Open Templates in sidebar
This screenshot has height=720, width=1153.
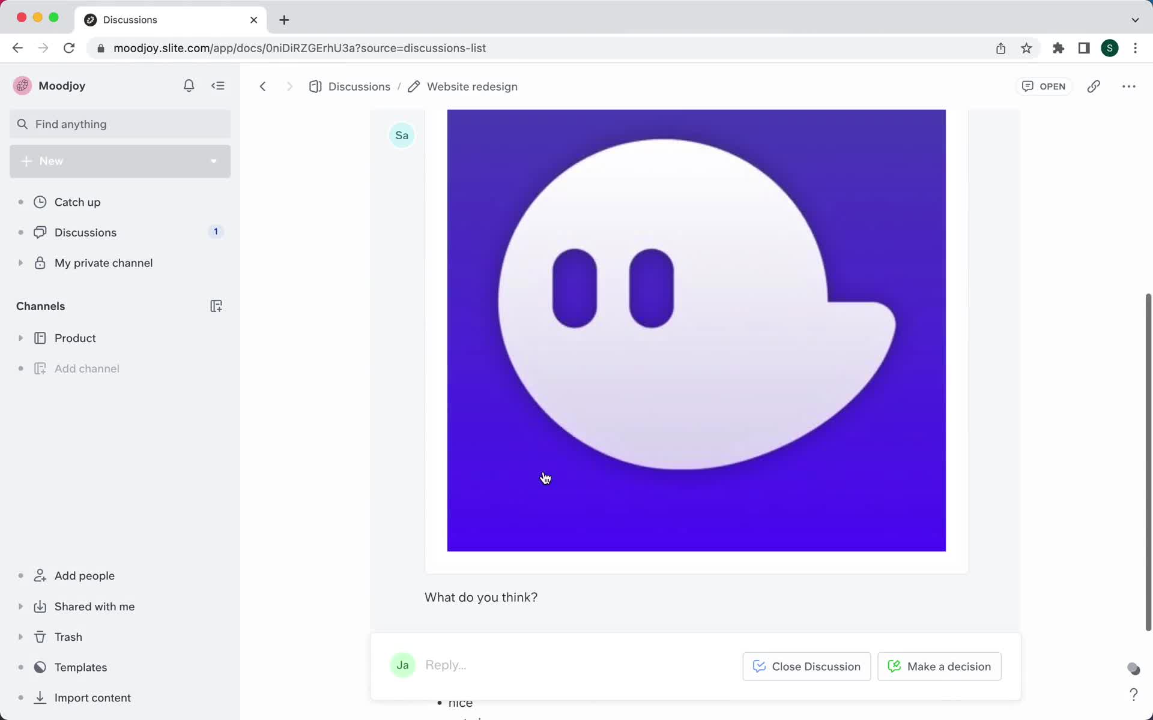click(80, 667)
